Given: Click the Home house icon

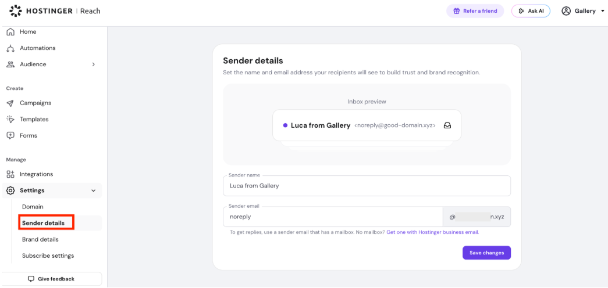Looking at the screenshot, I should [10, 32].
